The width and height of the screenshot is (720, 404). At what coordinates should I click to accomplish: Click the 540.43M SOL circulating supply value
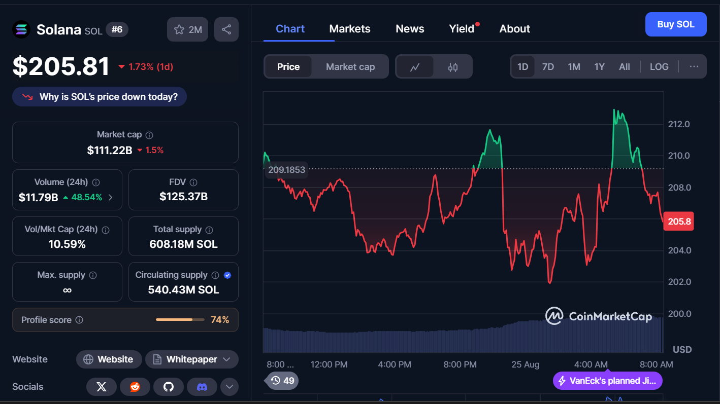(183, 290)
